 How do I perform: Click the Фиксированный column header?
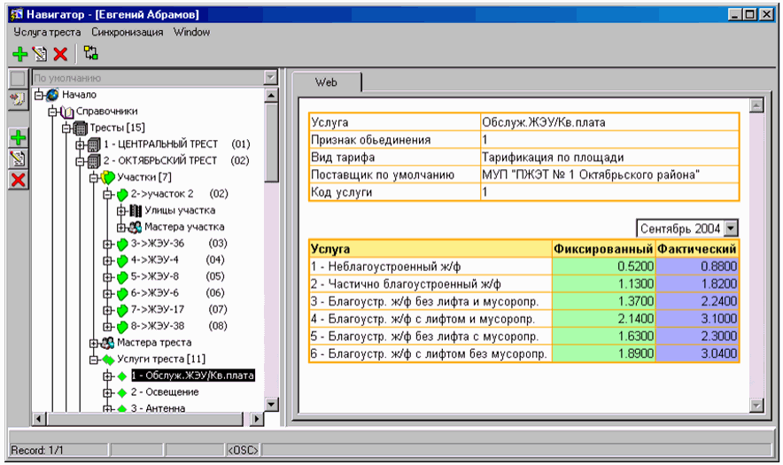(x=603, y=249)
